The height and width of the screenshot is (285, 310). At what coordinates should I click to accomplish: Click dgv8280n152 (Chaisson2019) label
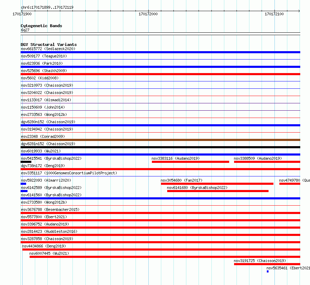click(x=48, y=122)
